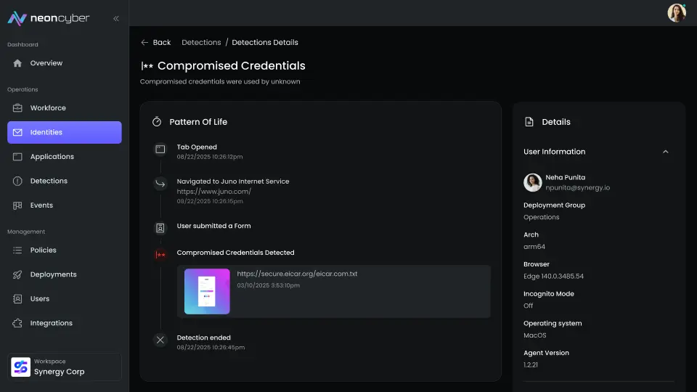Click the Detection ended timeline marker
This screenshot has width=697, height=392.
pyautogui.click(x=160, y=340)
